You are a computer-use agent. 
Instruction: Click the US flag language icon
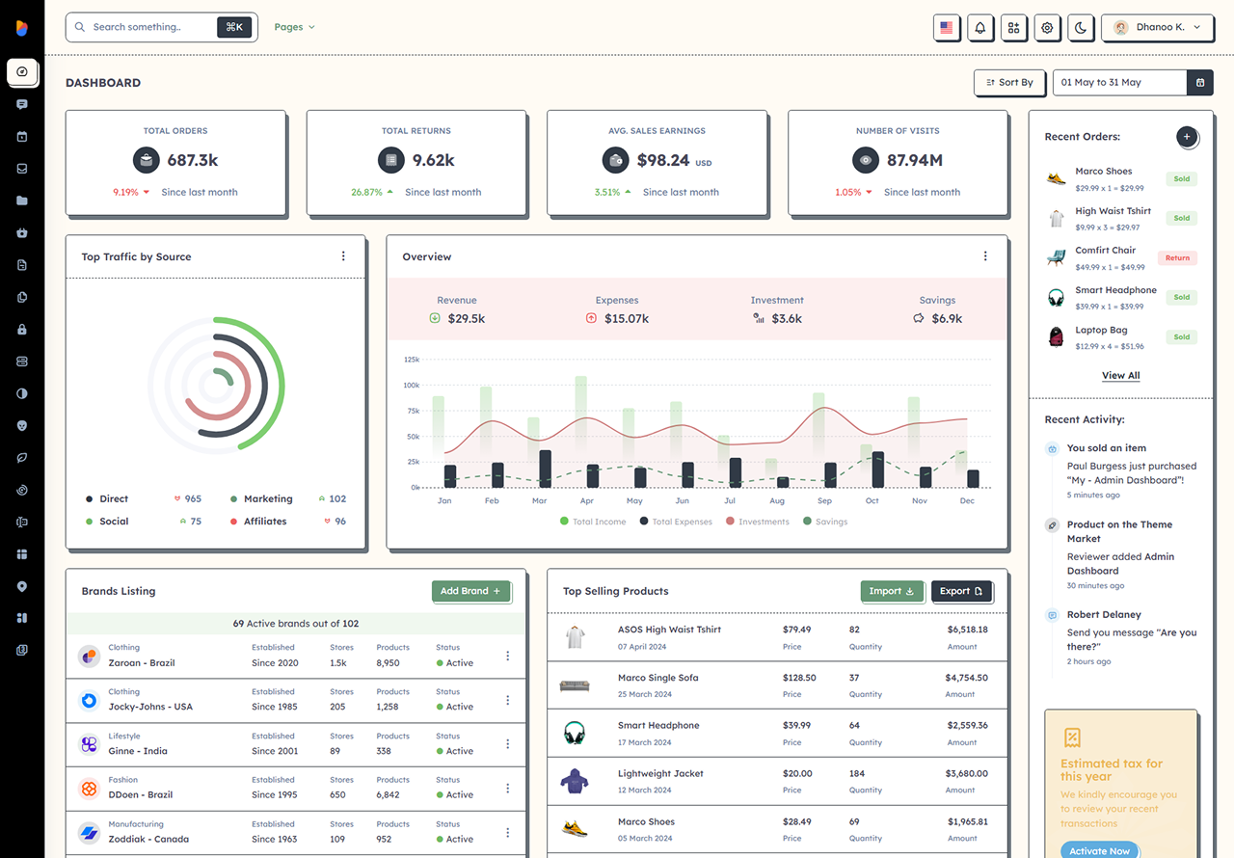click(x=947, y=28)
